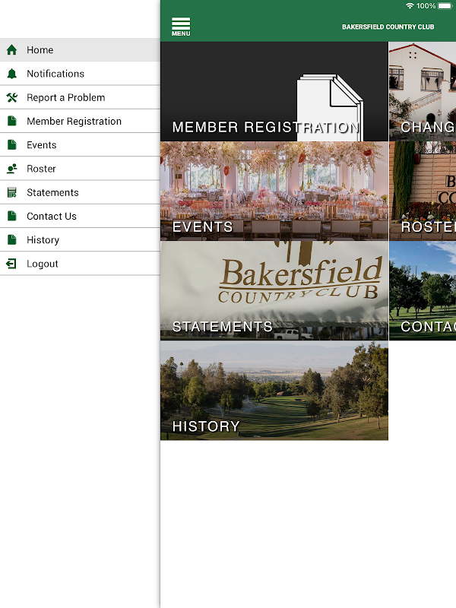This screenshot has width=456, height=608.
Task: Click the Notifications bell icon
Action: 12,74
